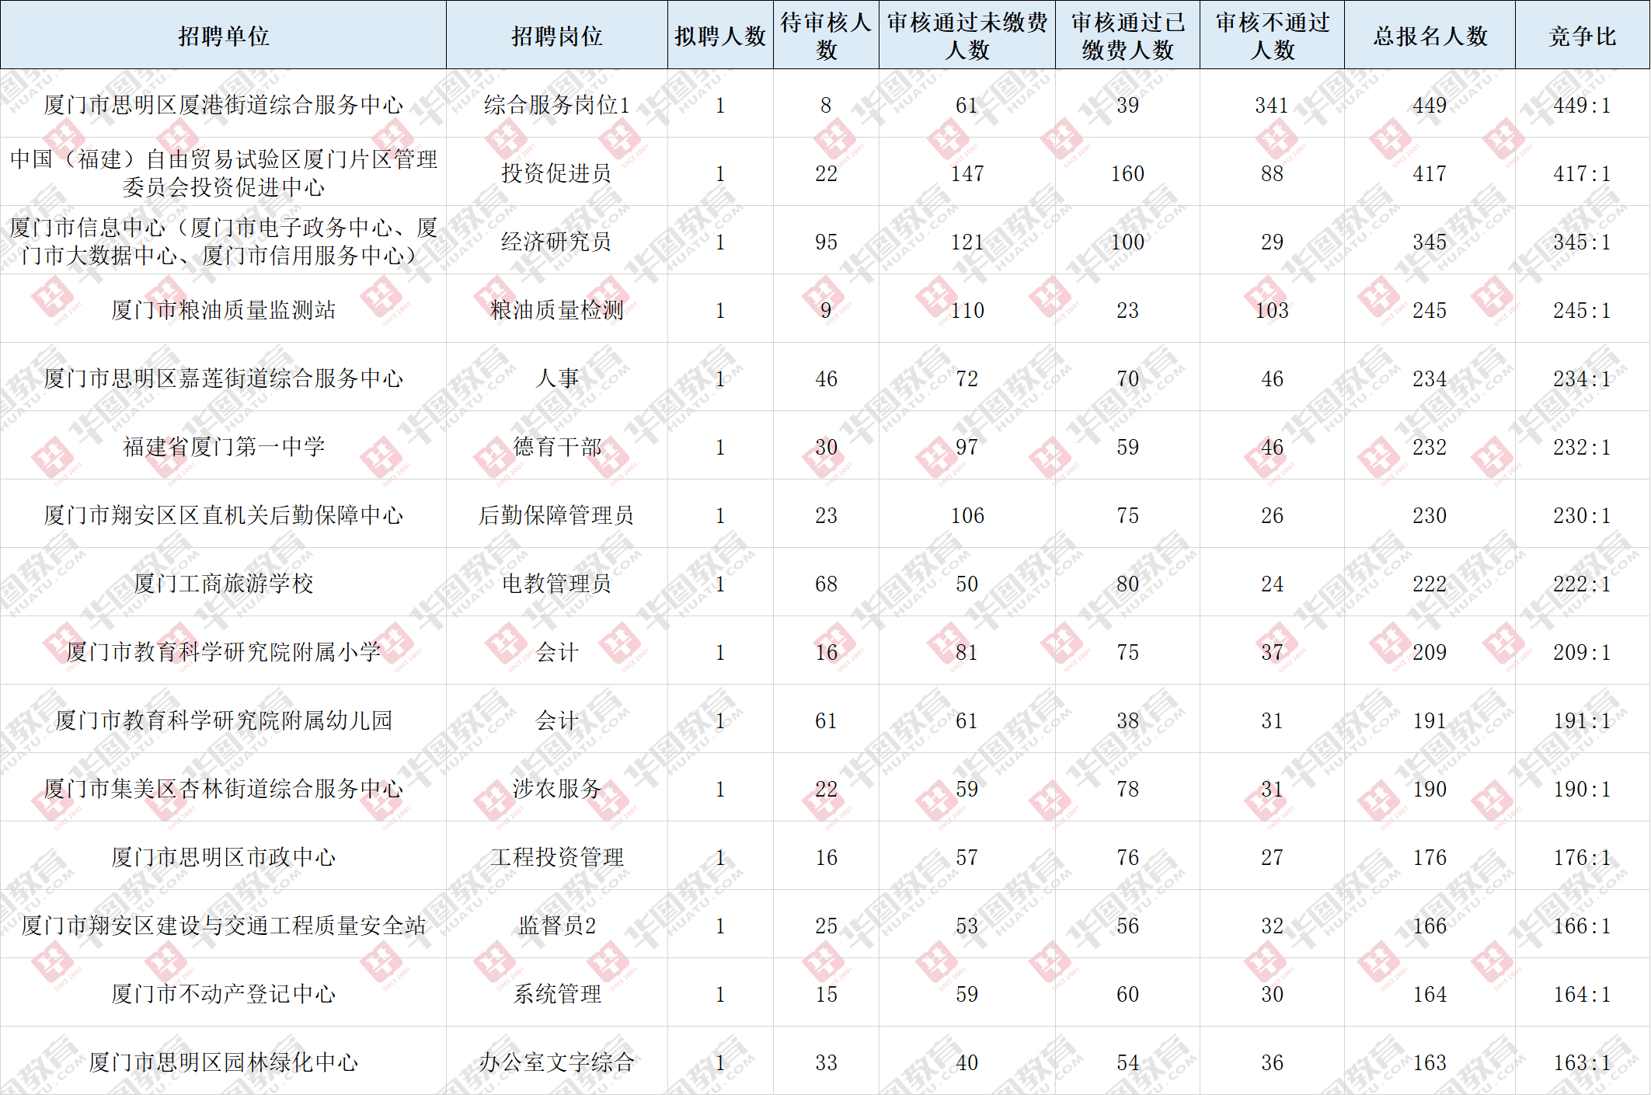Select the 449 total applicants cell

1430,103
